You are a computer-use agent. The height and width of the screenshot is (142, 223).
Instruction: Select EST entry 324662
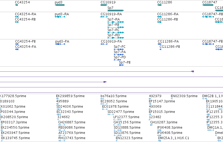64,117
